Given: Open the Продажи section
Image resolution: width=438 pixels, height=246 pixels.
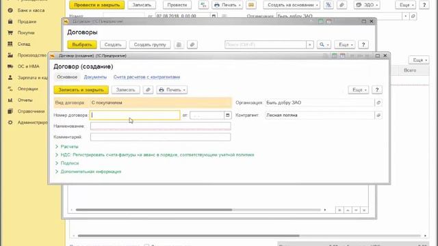Looking at the screenshot, I should coord(27,21).
